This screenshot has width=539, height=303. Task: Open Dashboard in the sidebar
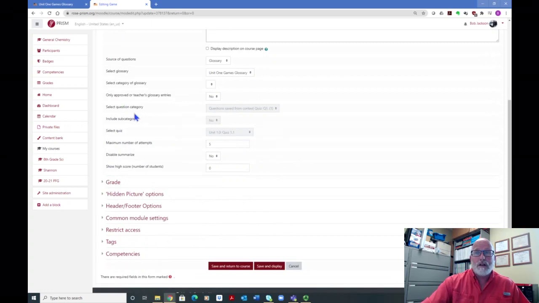tap(51, 106)
